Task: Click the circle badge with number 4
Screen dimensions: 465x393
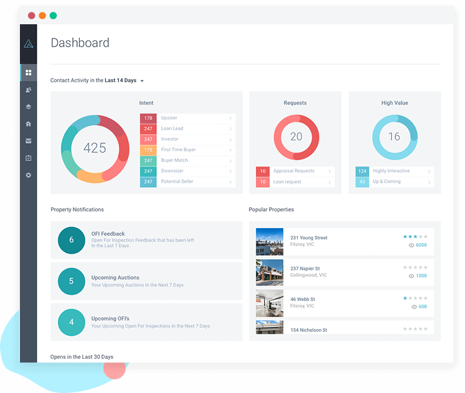Action: (x=72, y=323)
